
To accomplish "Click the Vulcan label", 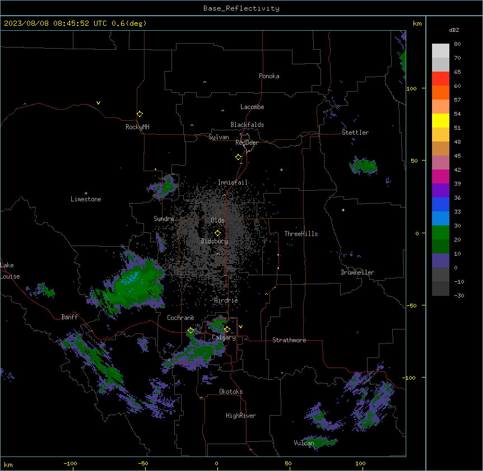I will point(304,443).
